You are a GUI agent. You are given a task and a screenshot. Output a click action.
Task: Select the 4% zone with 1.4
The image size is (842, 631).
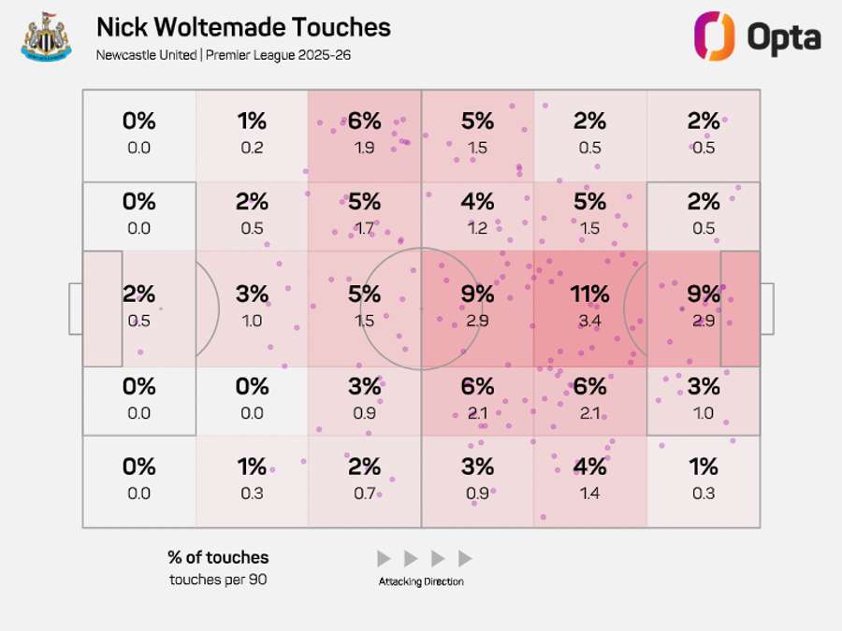pyautogui.click(x=589, y=480)
